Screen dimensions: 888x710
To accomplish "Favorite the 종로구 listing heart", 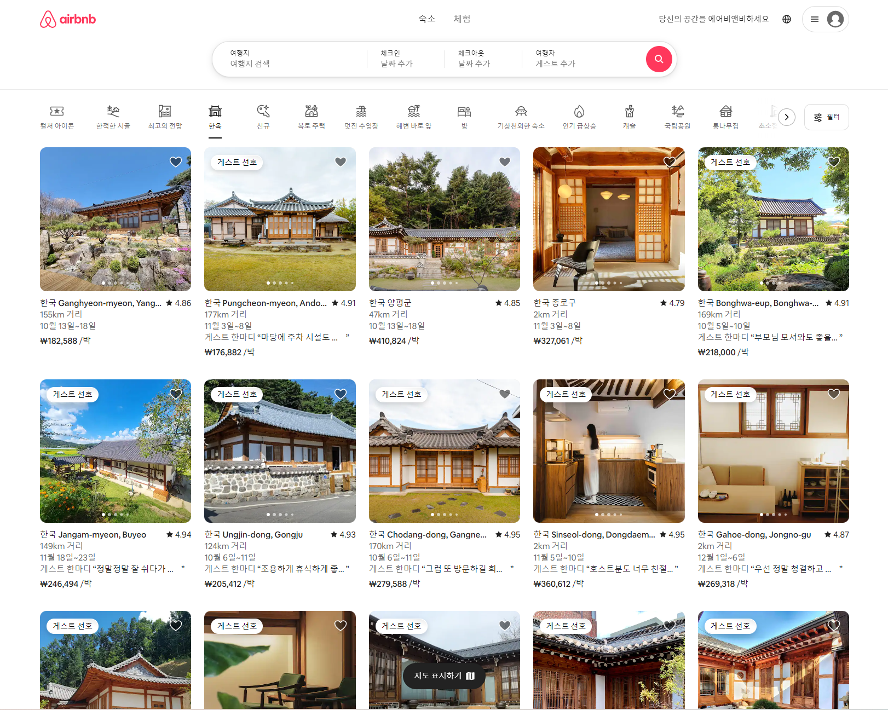I will click(670, 162).
